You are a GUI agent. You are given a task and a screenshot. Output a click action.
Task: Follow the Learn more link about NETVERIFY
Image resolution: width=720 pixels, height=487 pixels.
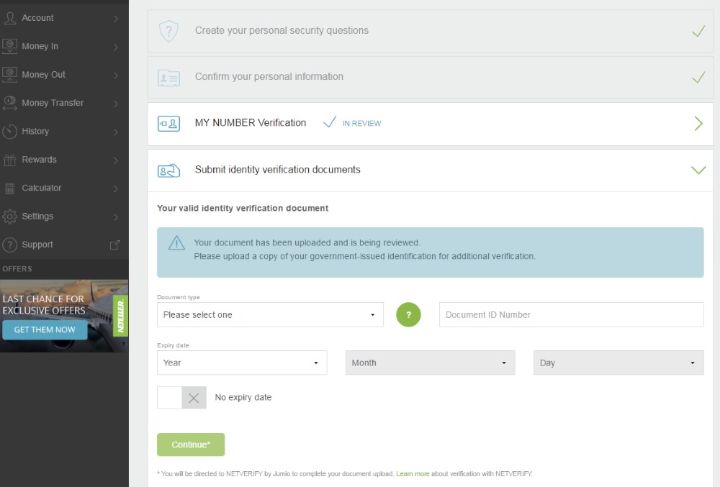point(413,474)
